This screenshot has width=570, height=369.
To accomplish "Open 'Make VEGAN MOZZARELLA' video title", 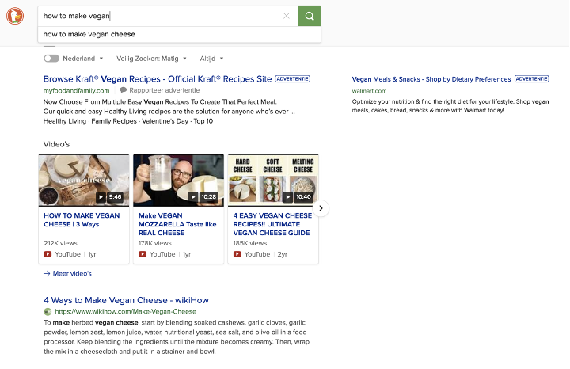I will [x=177, y=224].
